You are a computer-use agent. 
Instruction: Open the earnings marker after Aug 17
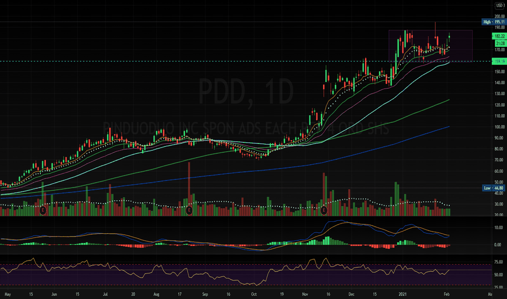(x=189, y=210)
